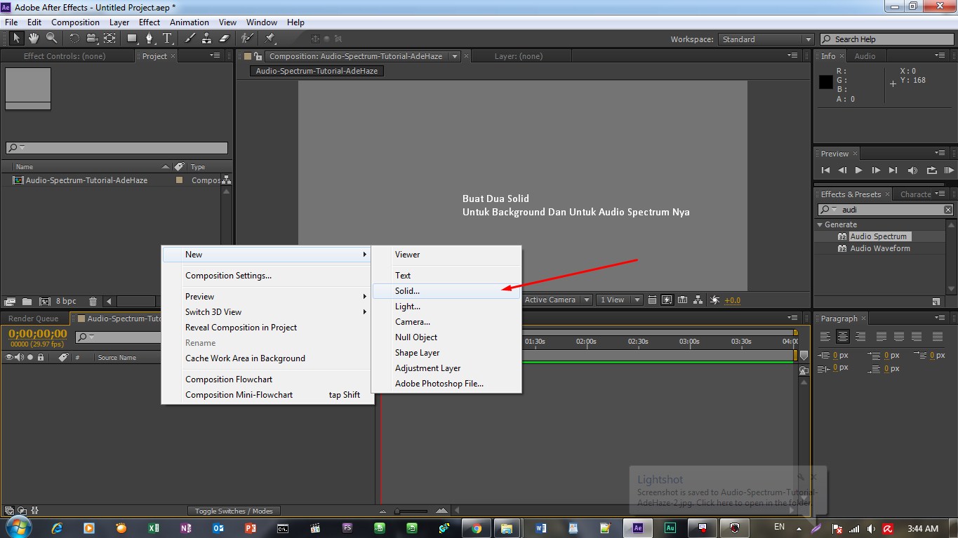Viewport: 958px width, 538px height.
Task: Select the Unified Camera tool
Action: 92,39
